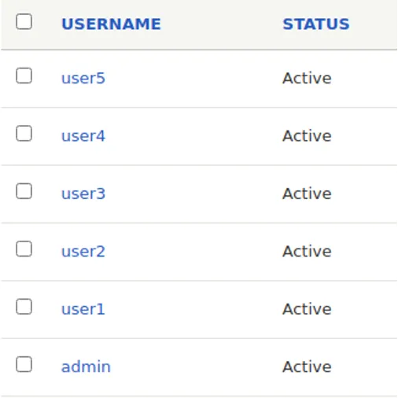Image resolution: width=398 pixels, height=398 pixels.
Task: Mark the user1 row checkbox
Action: tap(24, 307)
